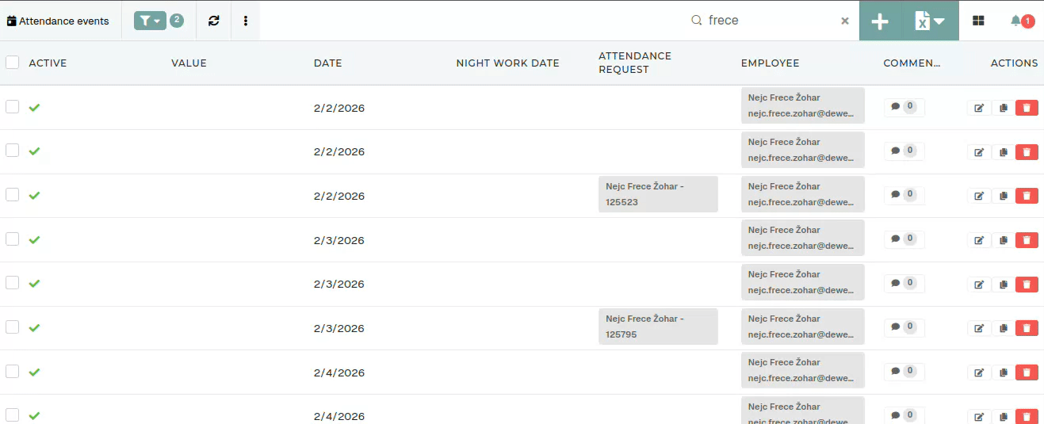Viewport: 1044px width, 424px height.
Task: Select the checkbox of the 125523 row
Action: [13, 194]
